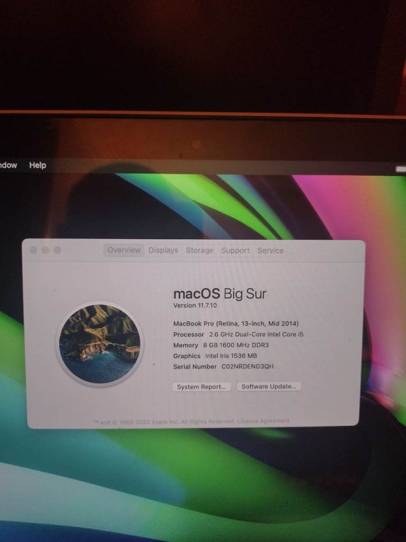Viewport: 406px width, 542px height.
Task: Switch to the Displays tab
Action: pos(163,250)
